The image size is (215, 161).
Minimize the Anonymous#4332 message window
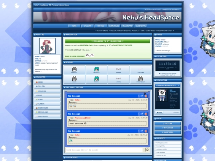139,114
